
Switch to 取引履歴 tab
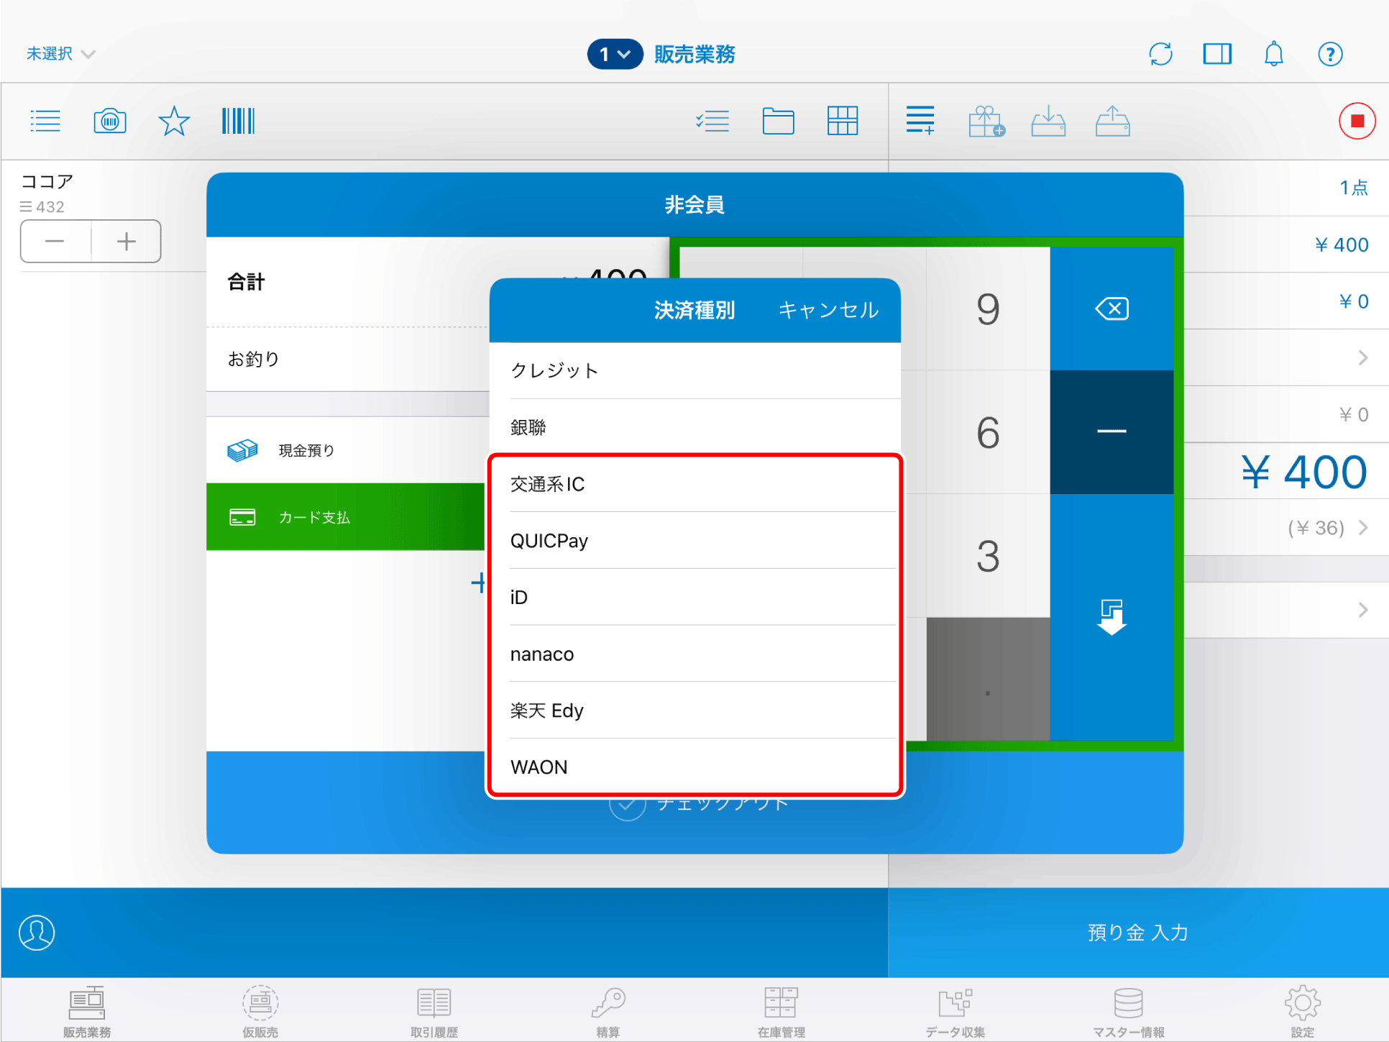point(434,1012)
